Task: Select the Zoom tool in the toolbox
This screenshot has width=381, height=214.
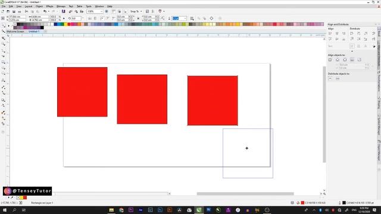Action: click(x=4, y=44)
